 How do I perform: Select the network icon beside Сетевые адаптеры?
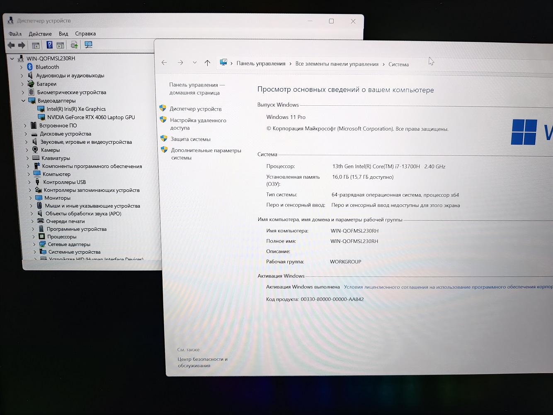click(x=42, y=244)
